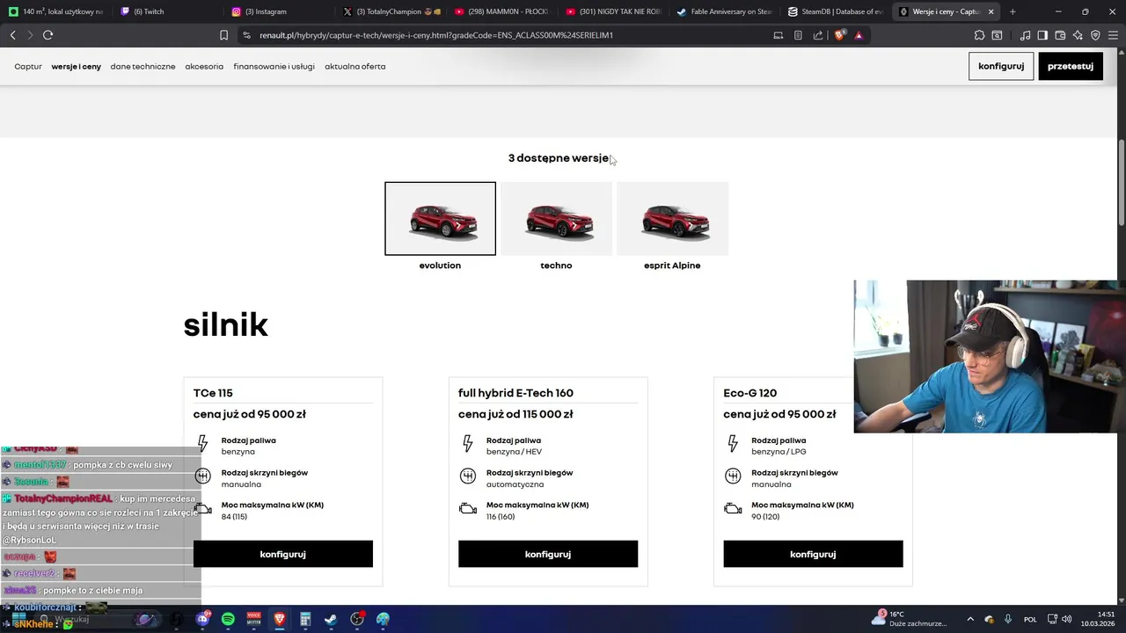
Task: Click the Brave browser taskbar icon
Action: [x=280, y=619]
